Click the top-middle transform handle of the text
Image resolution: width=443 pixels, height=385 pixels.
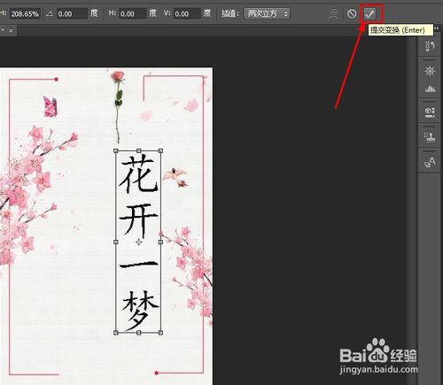tap(138, 150)
